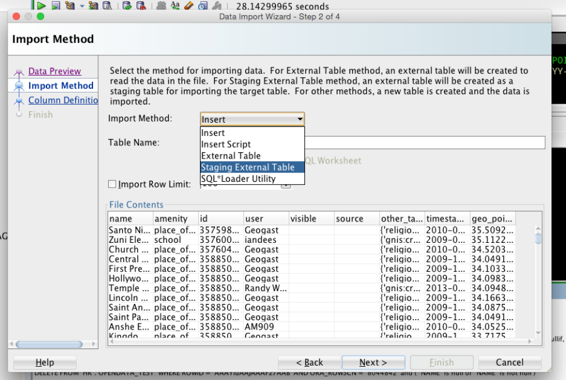Select the 'Hollywo...' name cell

tap(130, 279)
